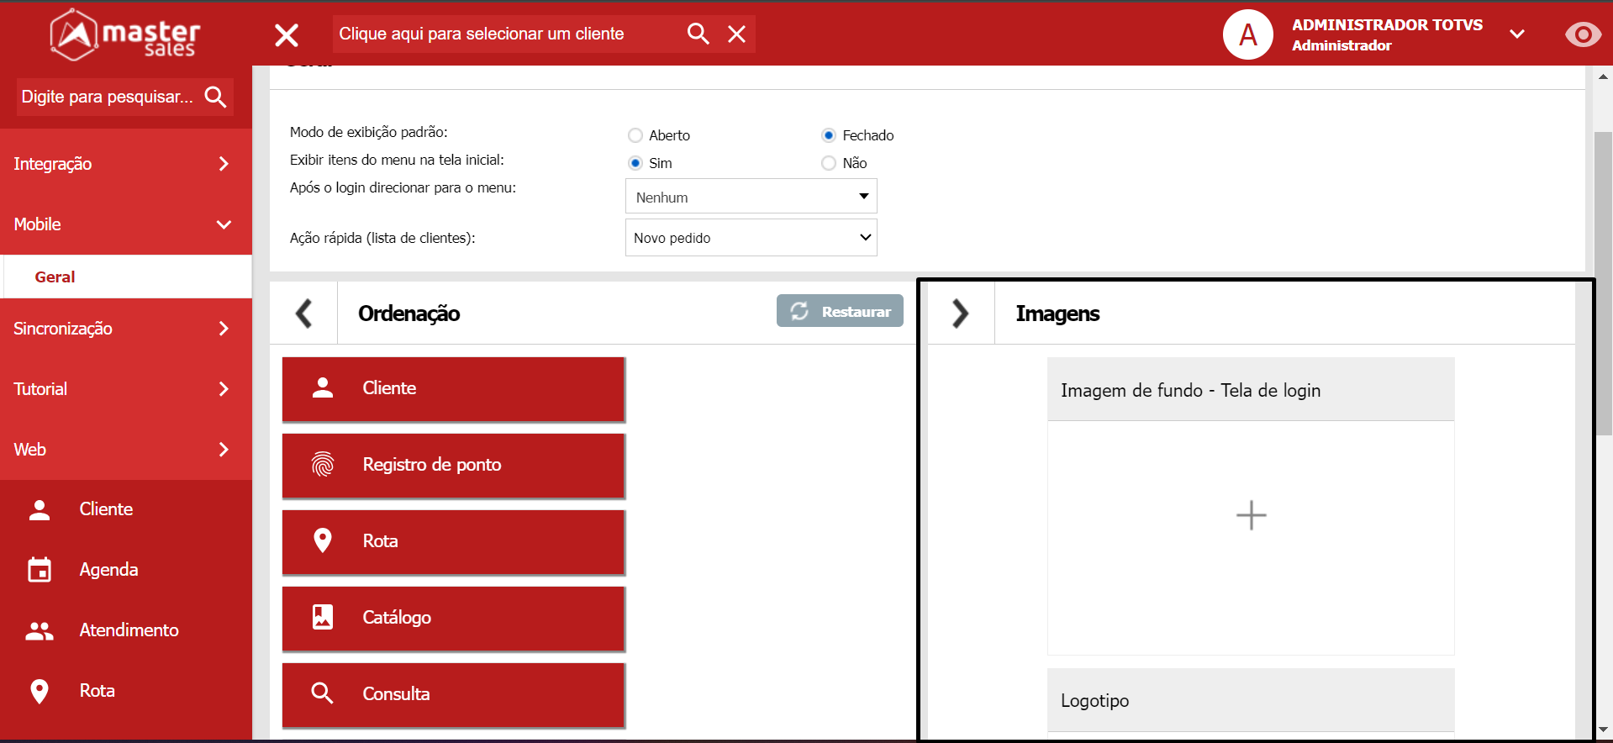This screenshot has width=1613, height=743.
Task: Select the Fechado display mode radio
Action: click(x=829, y=135)
